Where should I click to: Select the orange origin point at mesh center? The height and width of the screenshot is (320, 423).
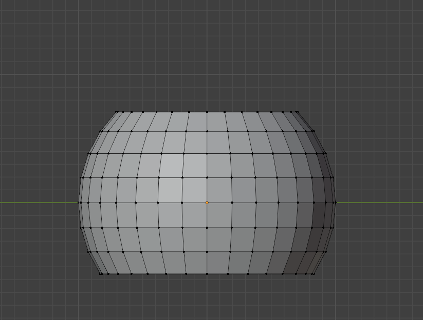pyautogui.click(x=207, y=203)
